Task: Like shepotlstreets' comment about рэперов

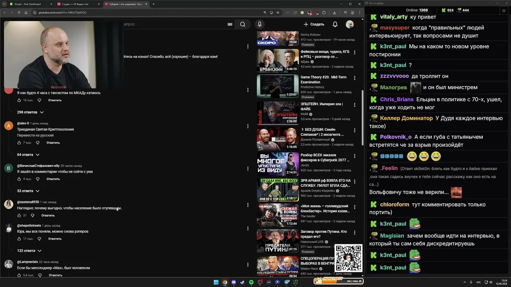Action: click(x=19, y=239)
